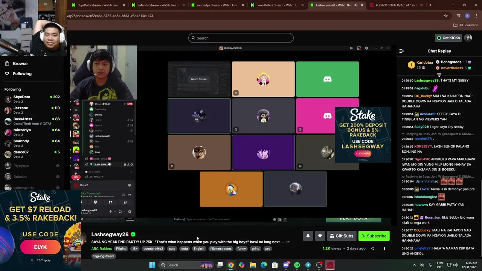This screenshot has width=482, height=271.
Task: Open the All Bookmarks folder
Action: pos(466,25)
